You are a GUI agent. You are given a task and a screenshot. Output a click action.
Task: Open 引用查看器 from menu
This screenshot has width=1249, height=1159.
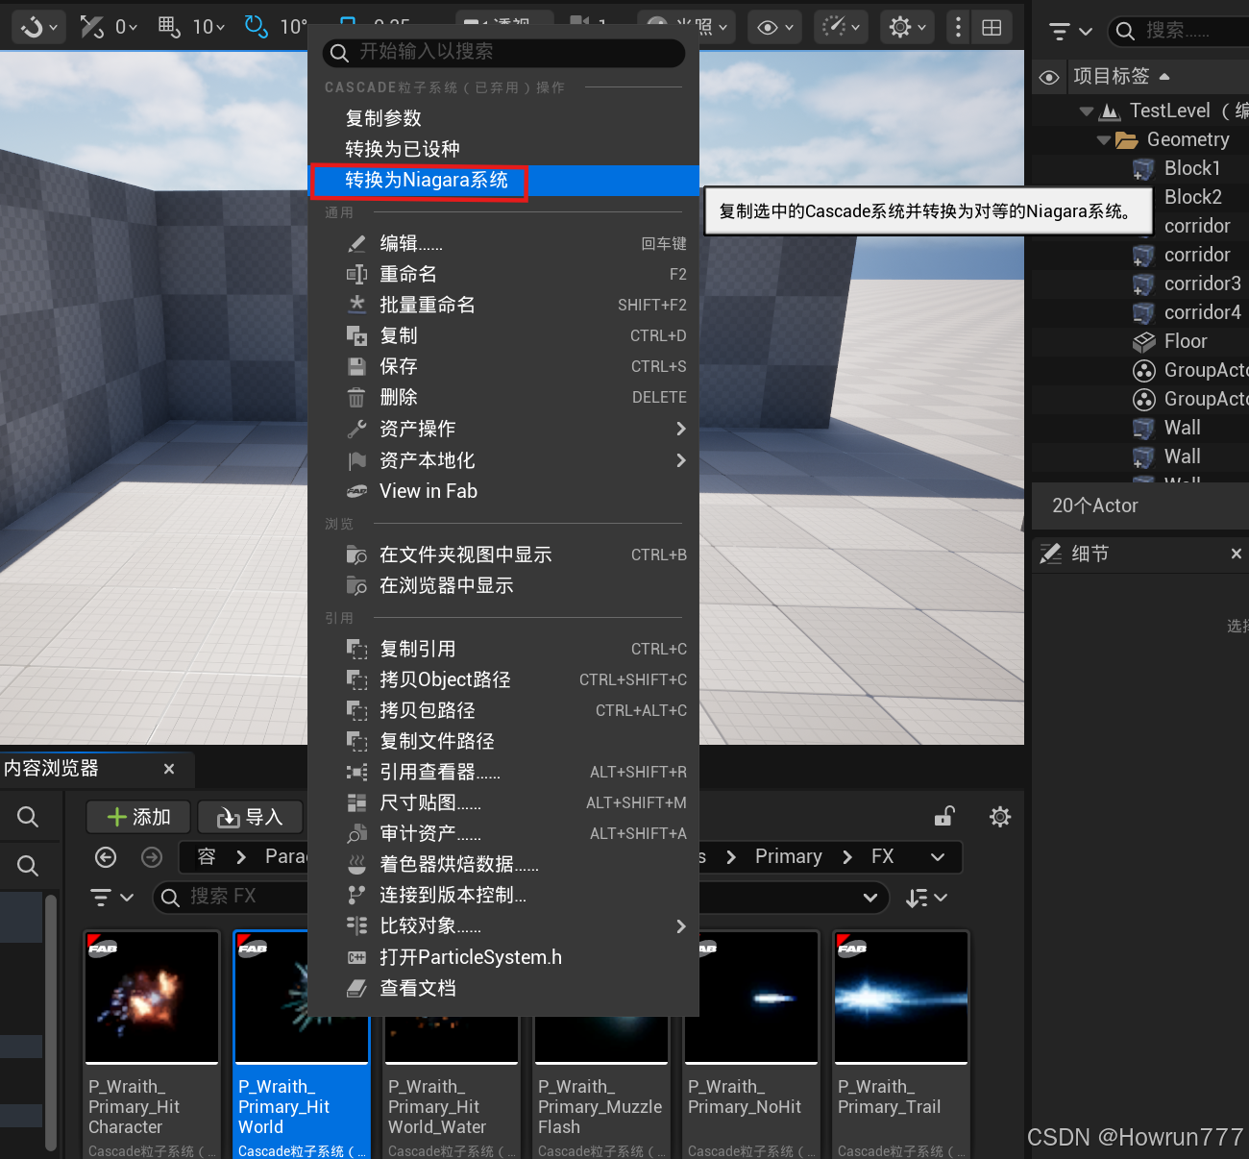pyautogui.click(x=440, y=772)
